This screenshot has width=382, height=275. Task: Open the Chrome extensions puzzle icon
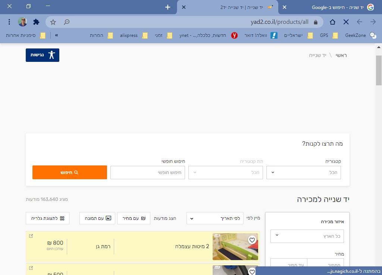[x=36, y=22]
